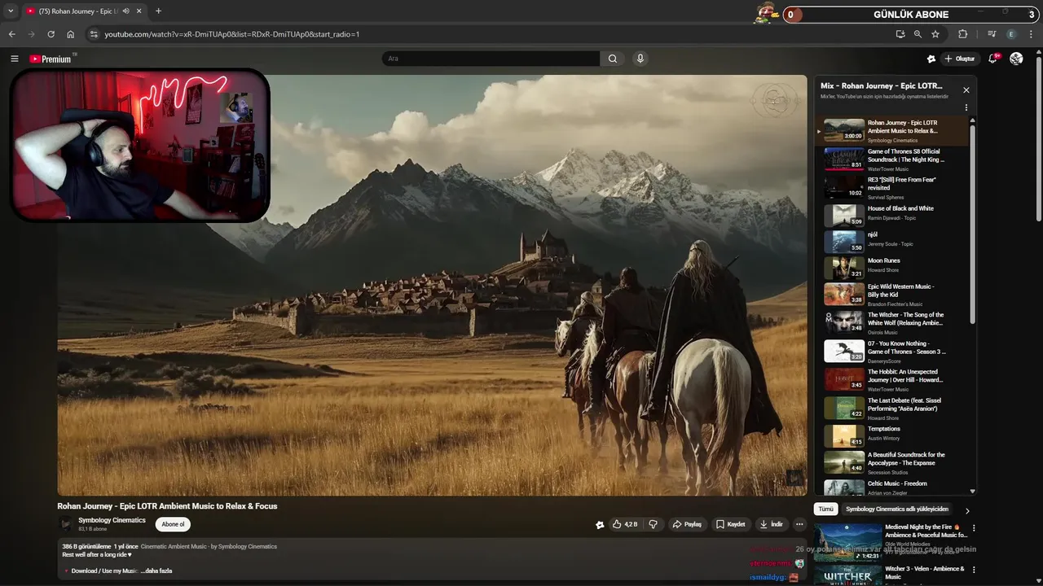The height and width of the screenshot is (586, 1043).
Task: Click İndir download button
Action: [771, 524]
